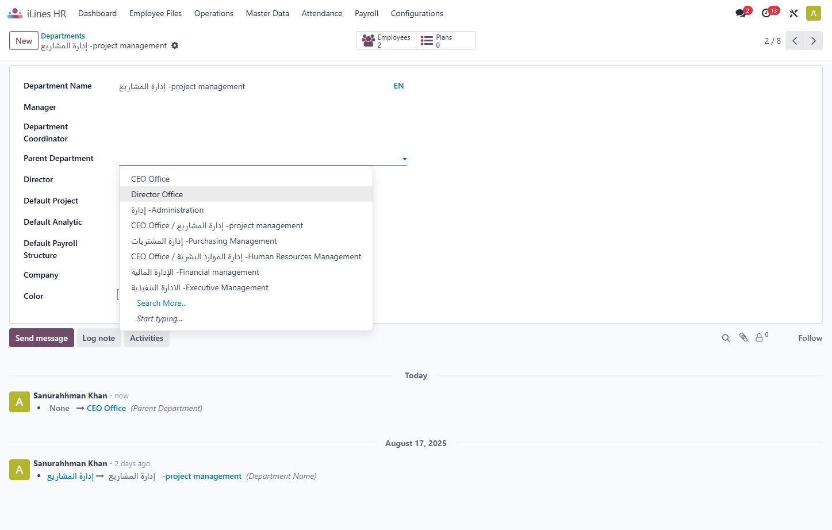Image resolution: width=832 pixels, height=530 pixels.
Task: Click EN translate button
Action: (398, 86)
